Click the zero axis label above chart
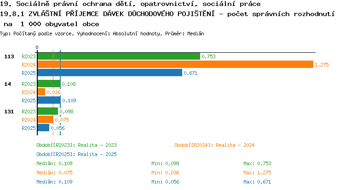Screen dimensions: 345x190 [37, 47]
